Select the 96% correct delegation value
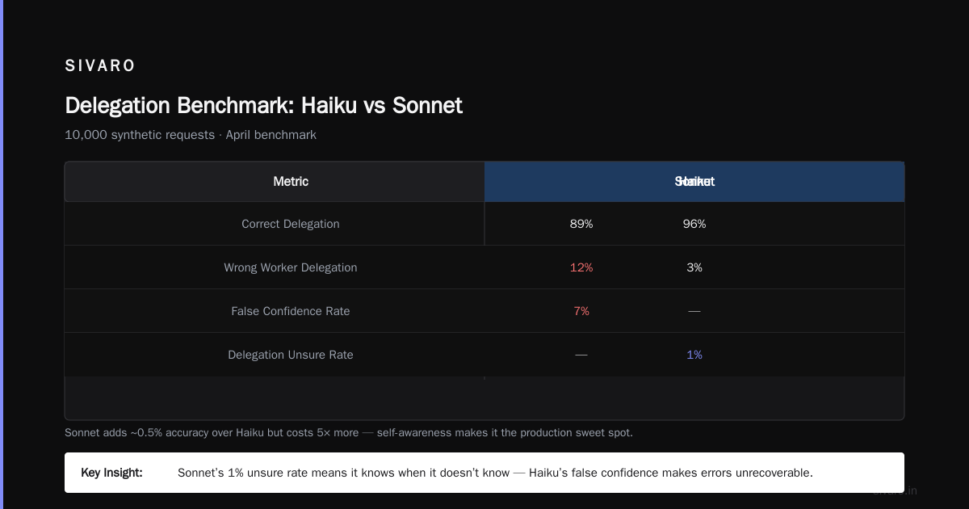The width and height of the screenshot is (969, 509). coord(694,224)
